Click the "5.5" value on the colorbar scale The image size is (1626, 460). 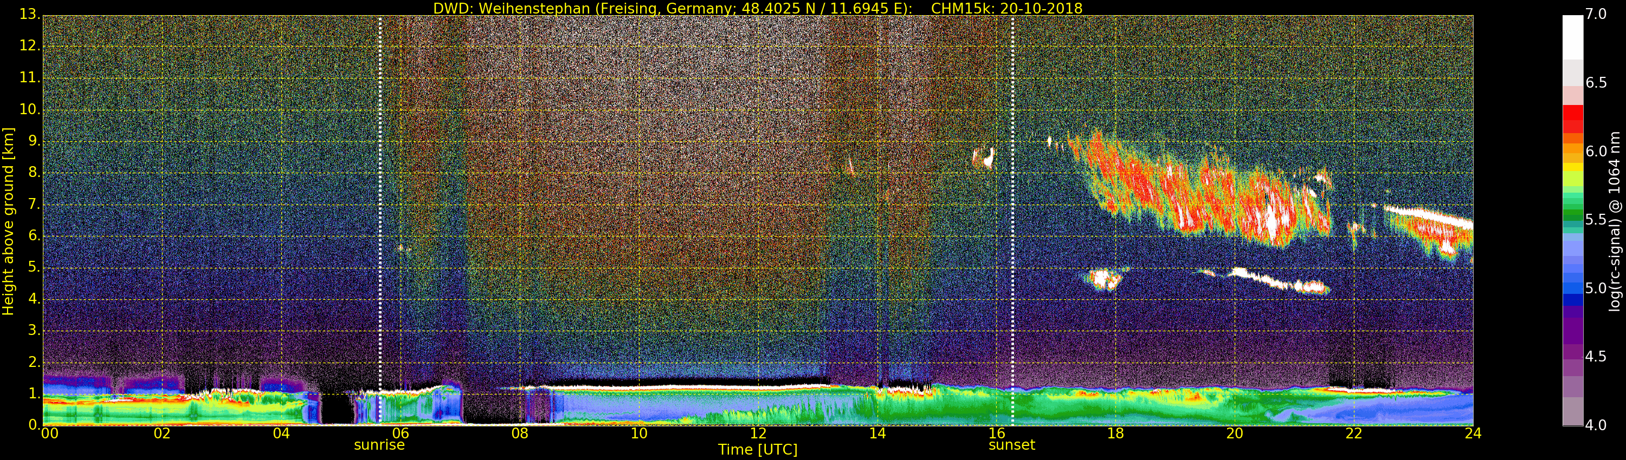(x=1596, y=220)
